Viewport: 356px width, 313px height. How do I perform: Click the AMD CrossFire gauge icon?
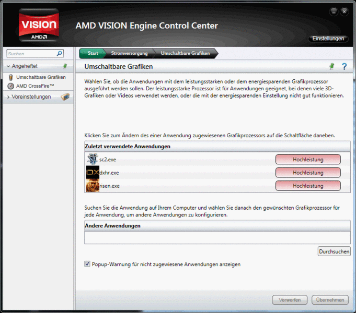pos(10,86)
